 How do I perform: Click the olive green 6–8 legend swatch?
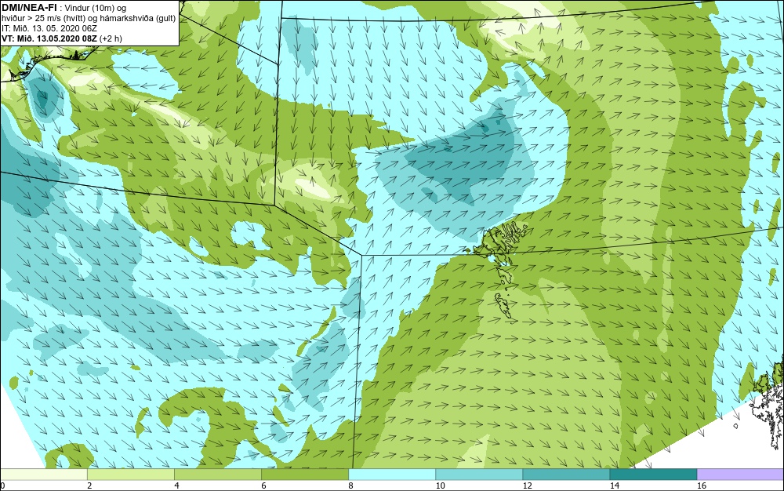(x=305, y=474)
